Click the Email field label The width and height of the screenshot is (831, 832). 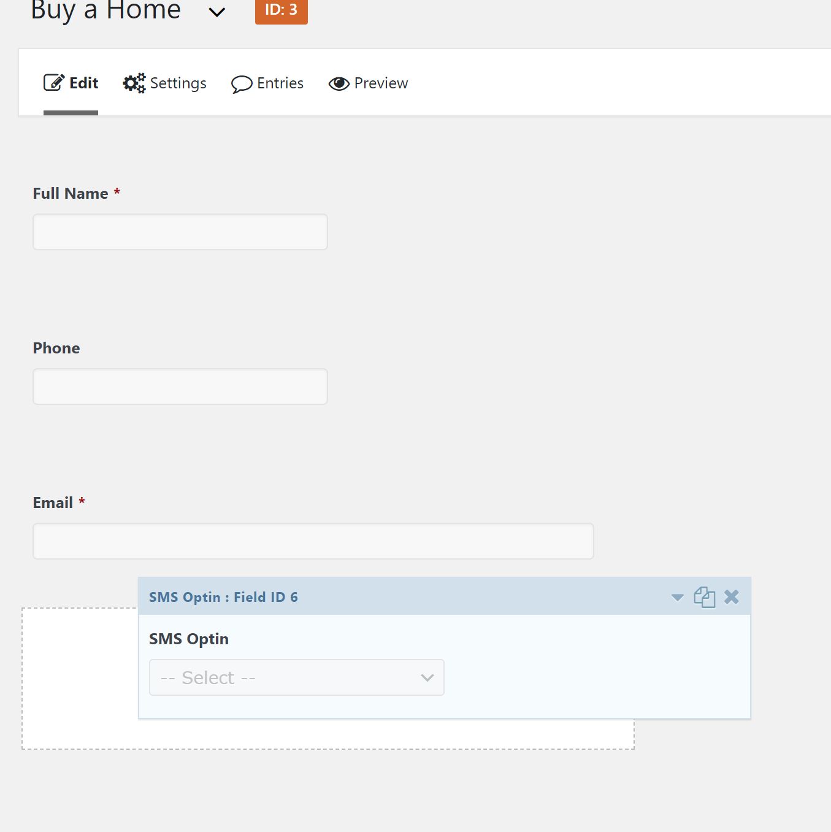coord(53,503)
